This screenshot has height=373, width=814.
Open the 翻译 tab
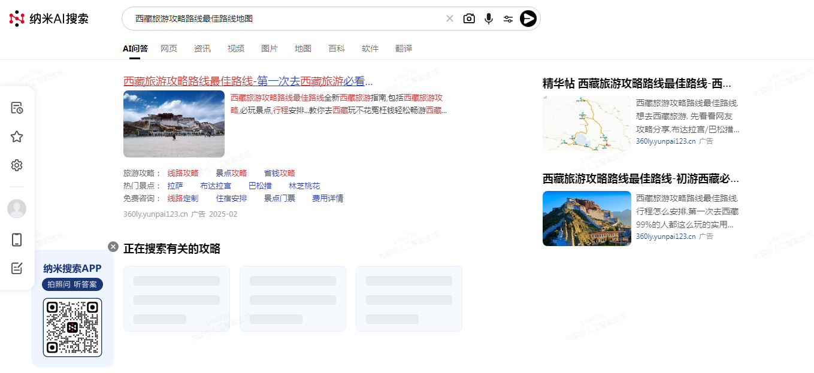404,48
